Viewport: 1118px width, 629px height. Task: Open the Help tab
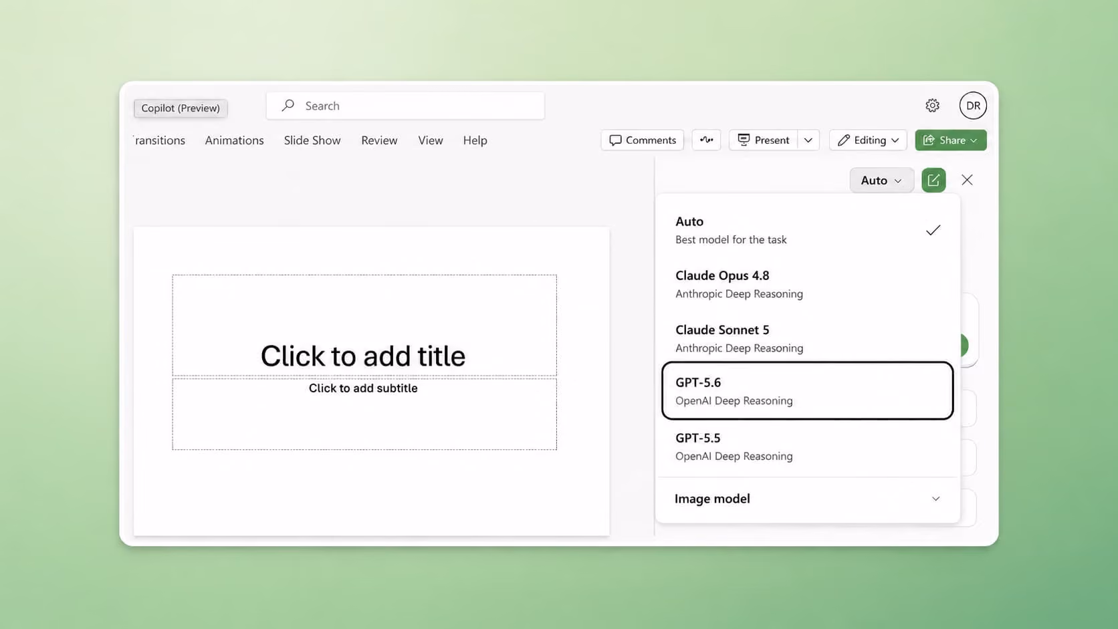pyautogui.click(x=475, y=140)
